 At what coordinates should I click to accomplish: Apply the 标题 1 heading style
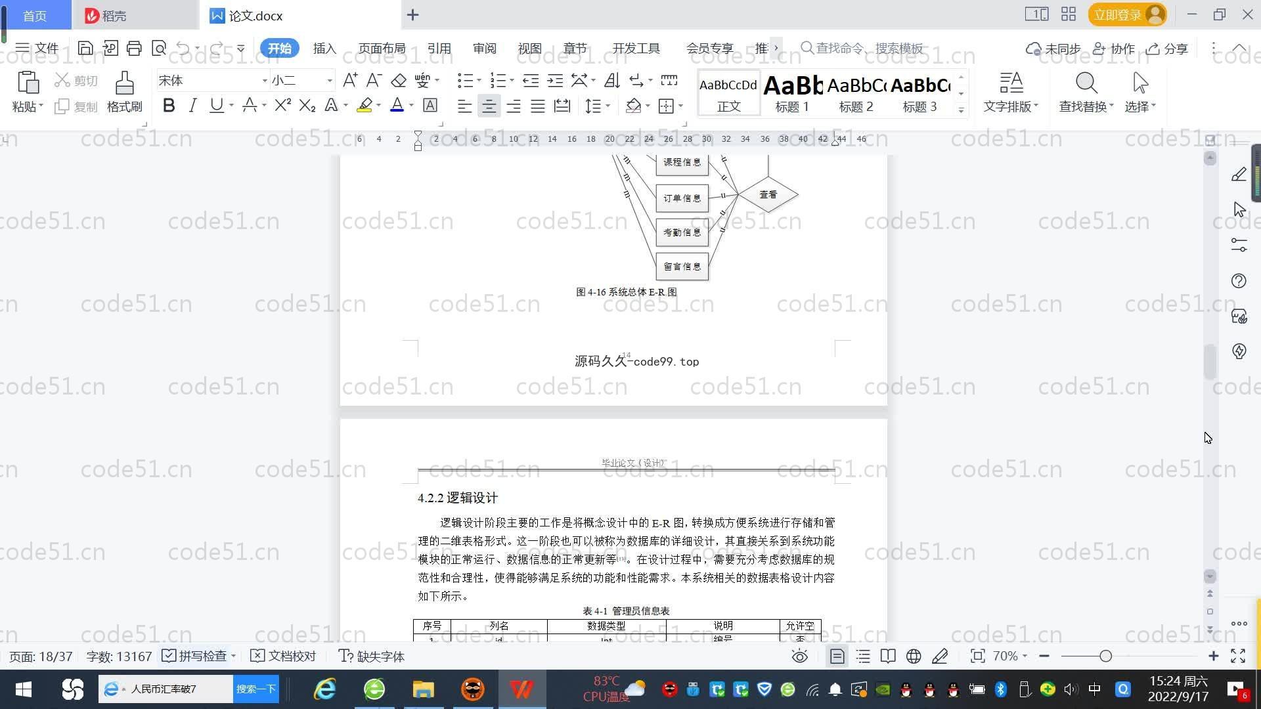[x=792, y=93]
